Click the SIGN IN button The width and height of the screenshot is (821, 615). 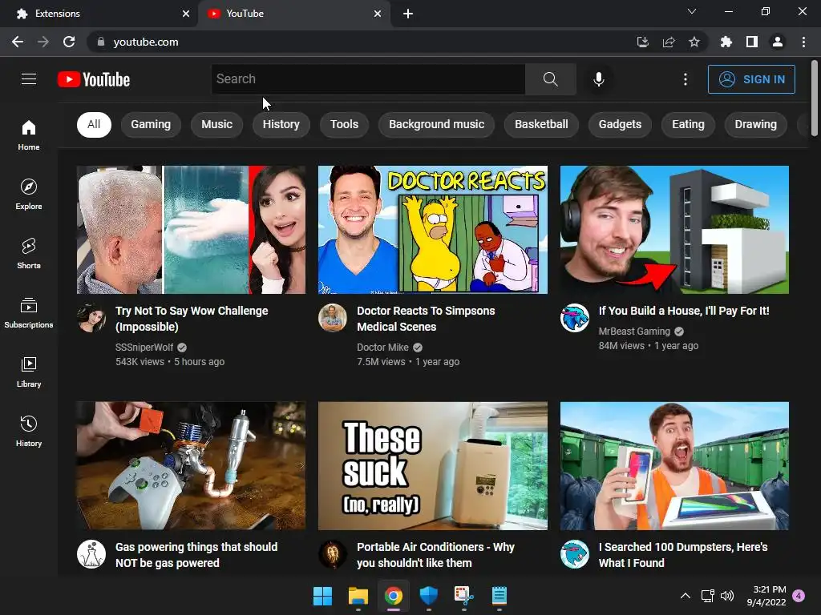pyautogui.click(x=751, y=79)
